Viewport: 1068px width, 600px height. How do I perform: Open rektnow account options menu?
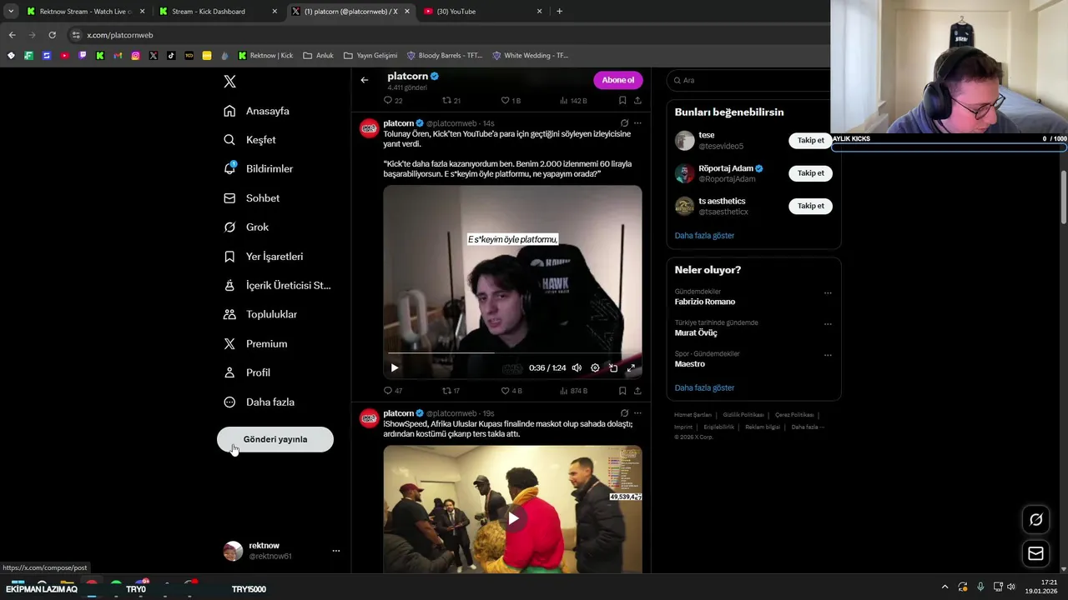pos(336,551)
